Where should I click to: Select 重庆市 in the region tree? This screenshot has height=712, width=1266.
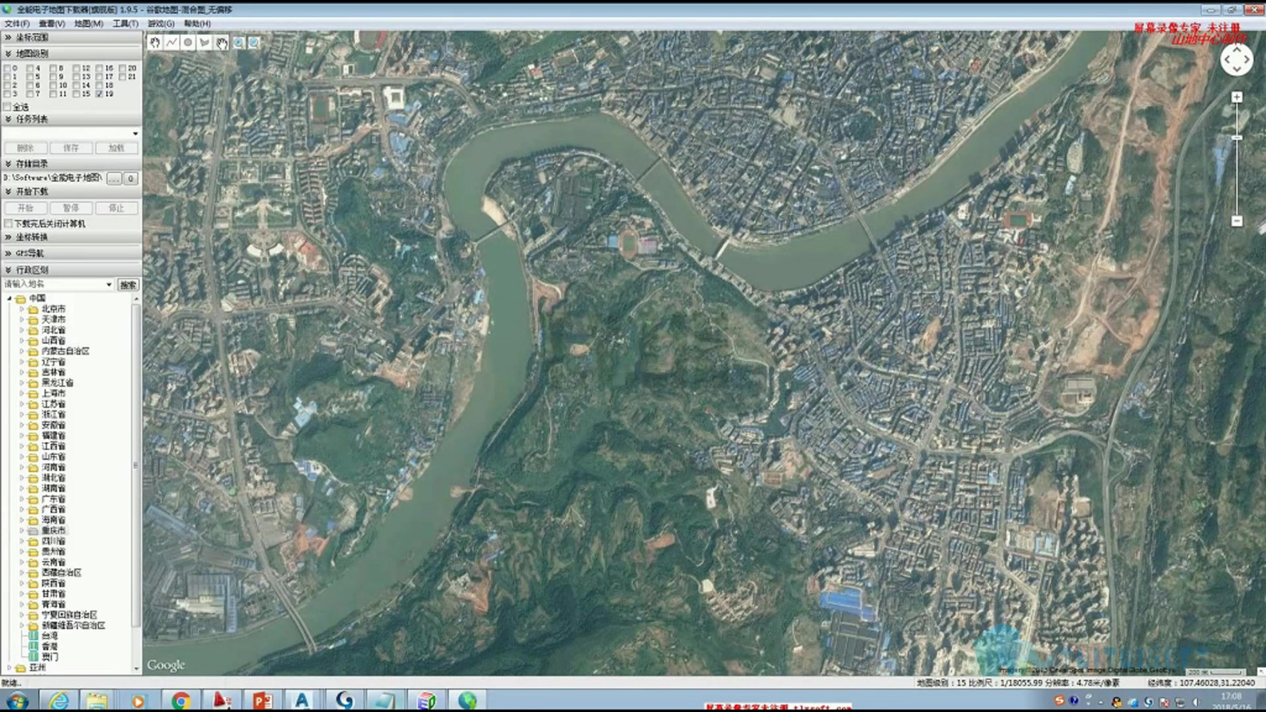click(x=54, y=531)
